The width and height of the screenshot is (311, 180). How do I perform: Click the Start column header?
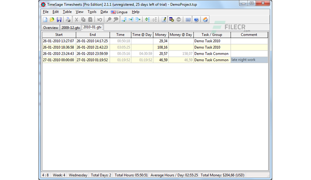59,35
